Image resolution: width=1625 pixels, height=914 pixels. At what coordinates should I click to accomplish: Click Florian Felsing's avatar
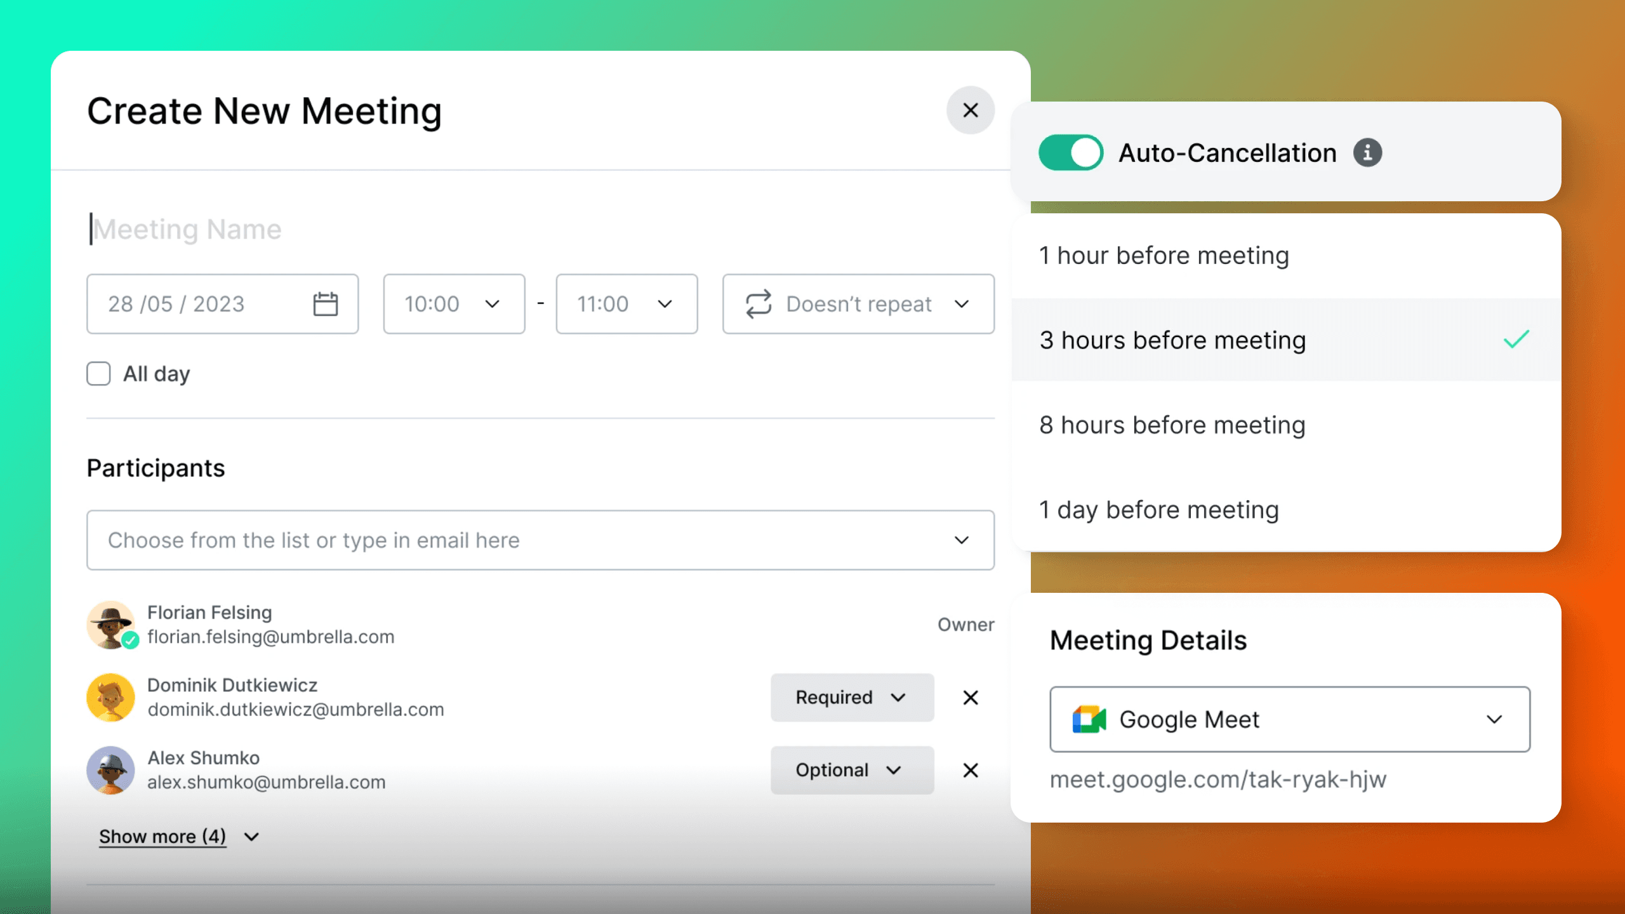tap(111, 625)
